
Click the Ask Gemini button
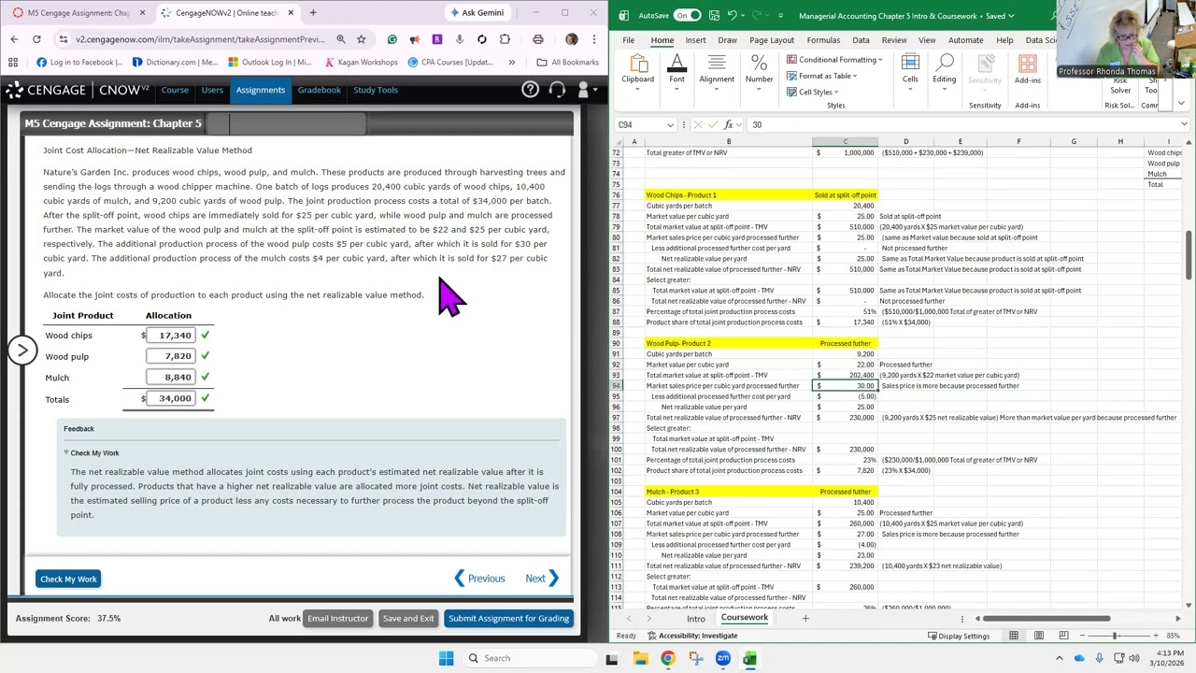tap(477, 13)
